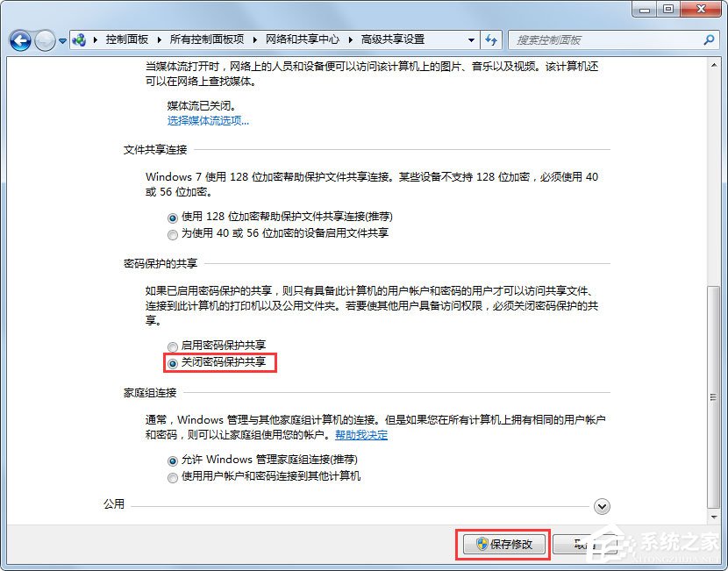Screen dimensions: 728x571
Task: Choose 使用用户帐户和密码连接到其他计算机
Action: pyautogui.click(x=173, y=476)
